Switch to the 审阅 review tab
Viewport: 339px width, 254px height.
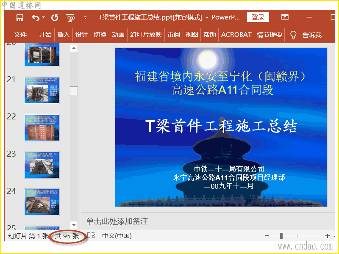coord(174,35)
